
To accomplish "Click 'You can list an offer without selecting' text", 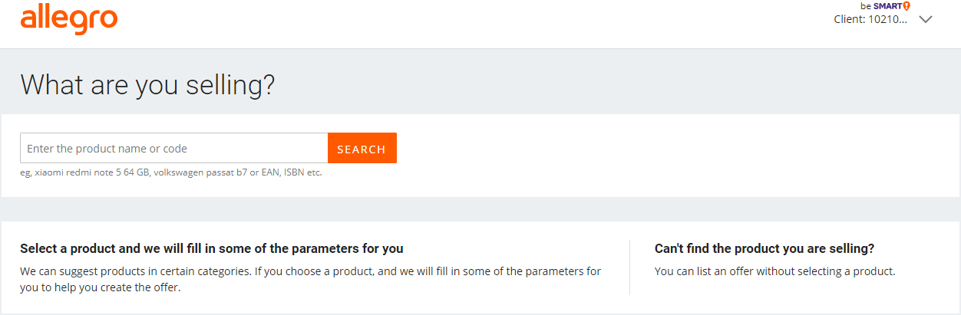I will click(x=774, y=271).
